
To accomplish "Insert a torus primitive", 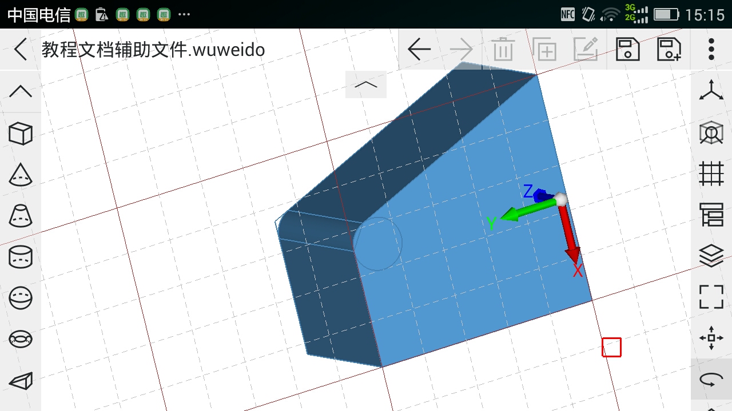I will tap(21, 339).
